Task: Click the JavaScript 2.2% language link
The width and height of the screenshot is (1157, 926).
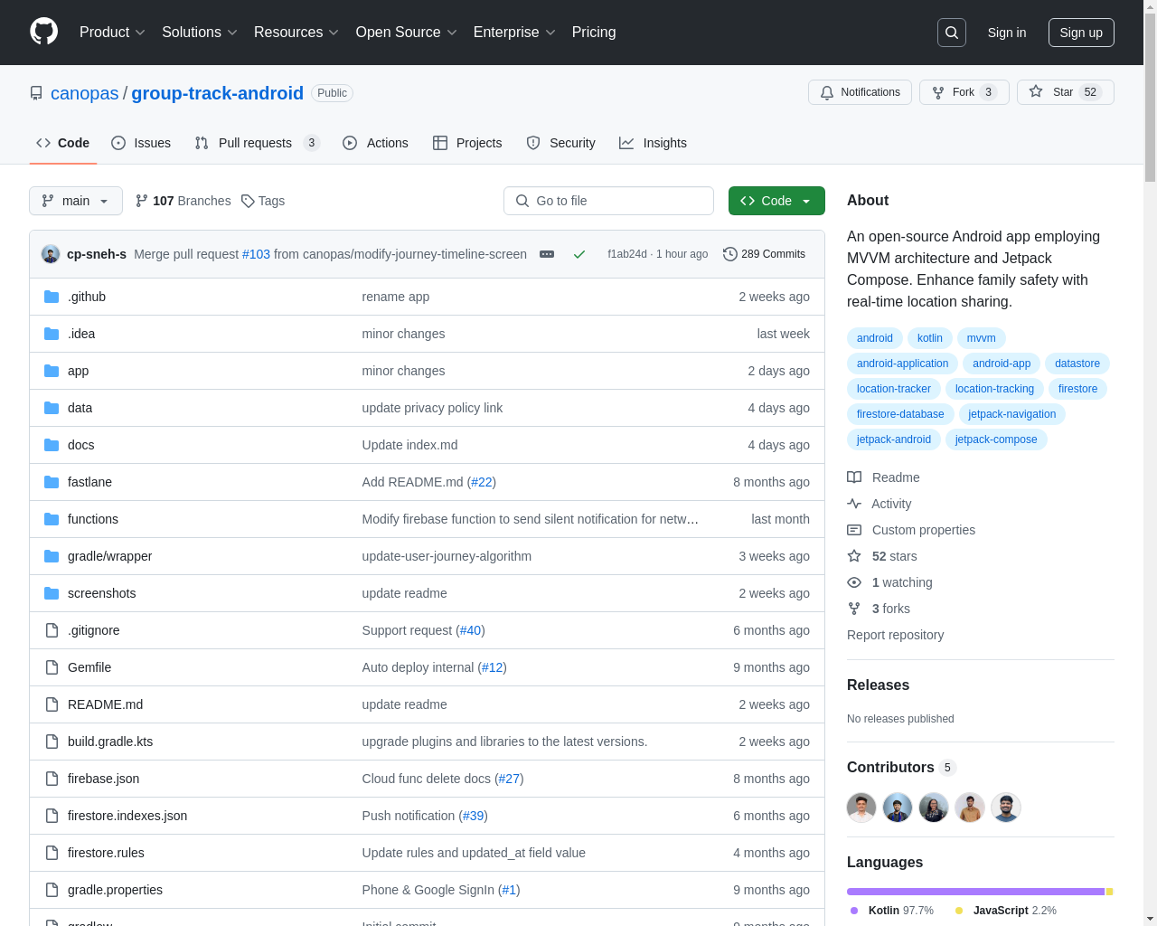Action: coord(1006,911)
